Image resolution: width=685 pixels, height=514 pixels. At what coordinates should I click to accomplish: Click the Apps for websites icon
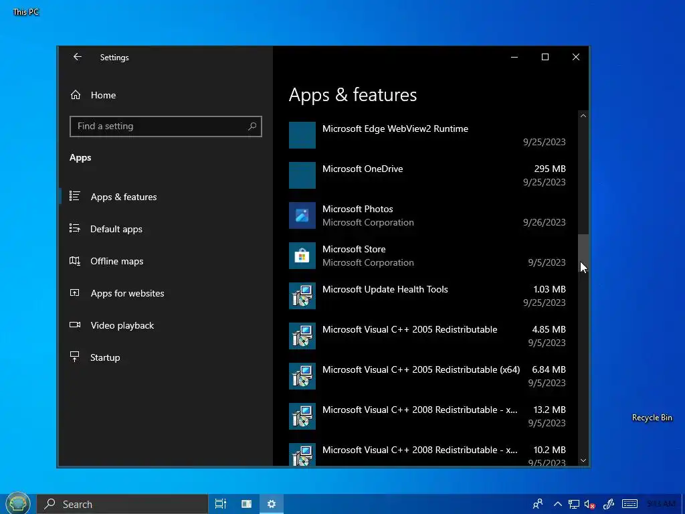point(75,293)
